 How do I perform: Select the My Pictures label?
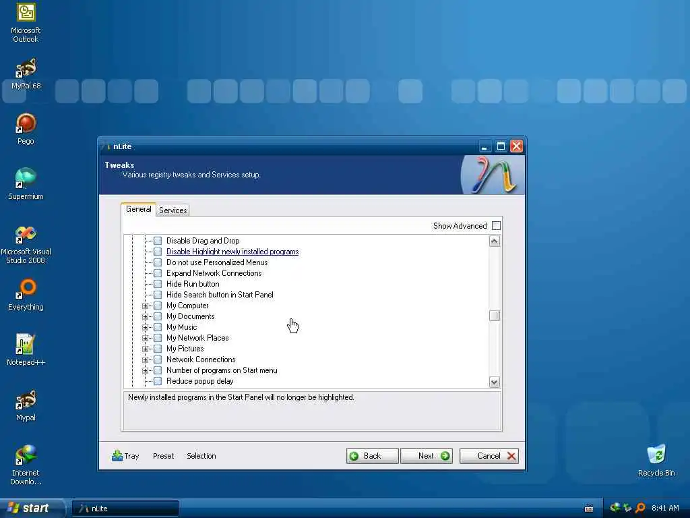click(185, 349)
